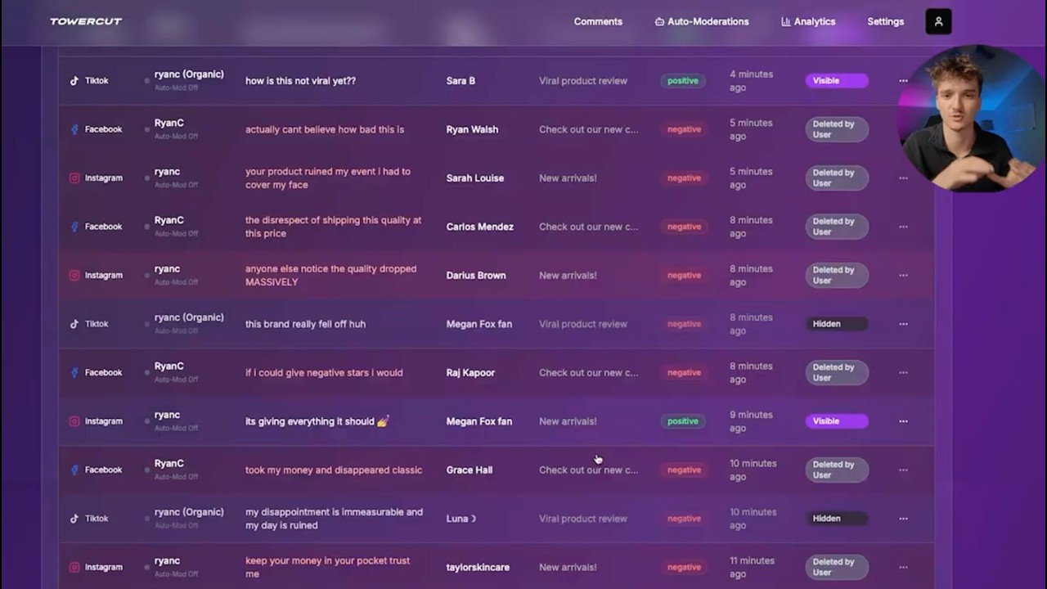Click the Instagram icon in Sarah Louise row
The image size is (1047, 589).
pyautogui.click(x=74, y=178)
